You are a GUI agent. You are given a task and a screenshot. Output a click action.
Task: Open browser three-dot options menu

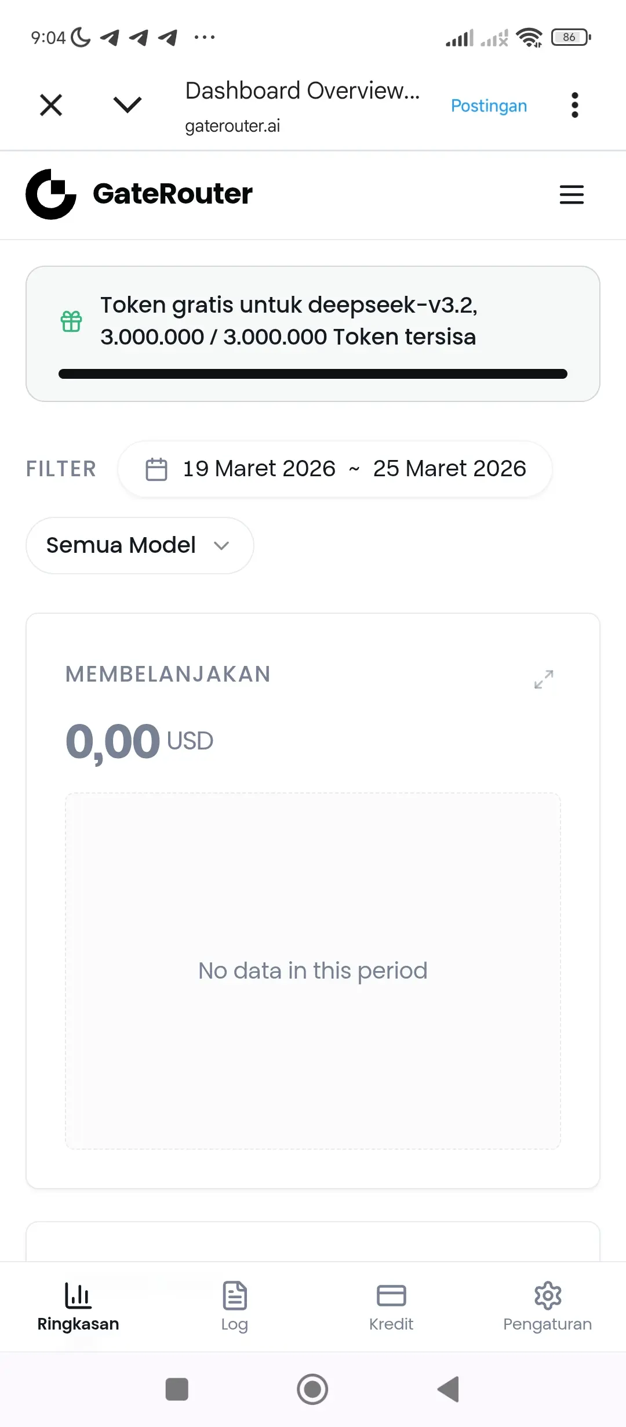[x=574, y=105]
